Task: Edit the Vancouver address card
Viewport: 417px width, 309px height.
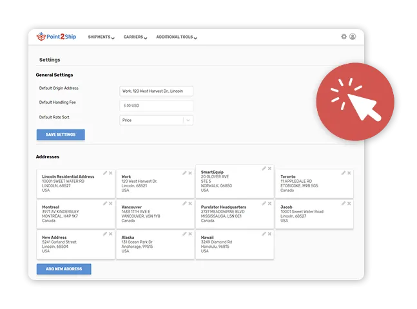Action: (x=184, y=203)
